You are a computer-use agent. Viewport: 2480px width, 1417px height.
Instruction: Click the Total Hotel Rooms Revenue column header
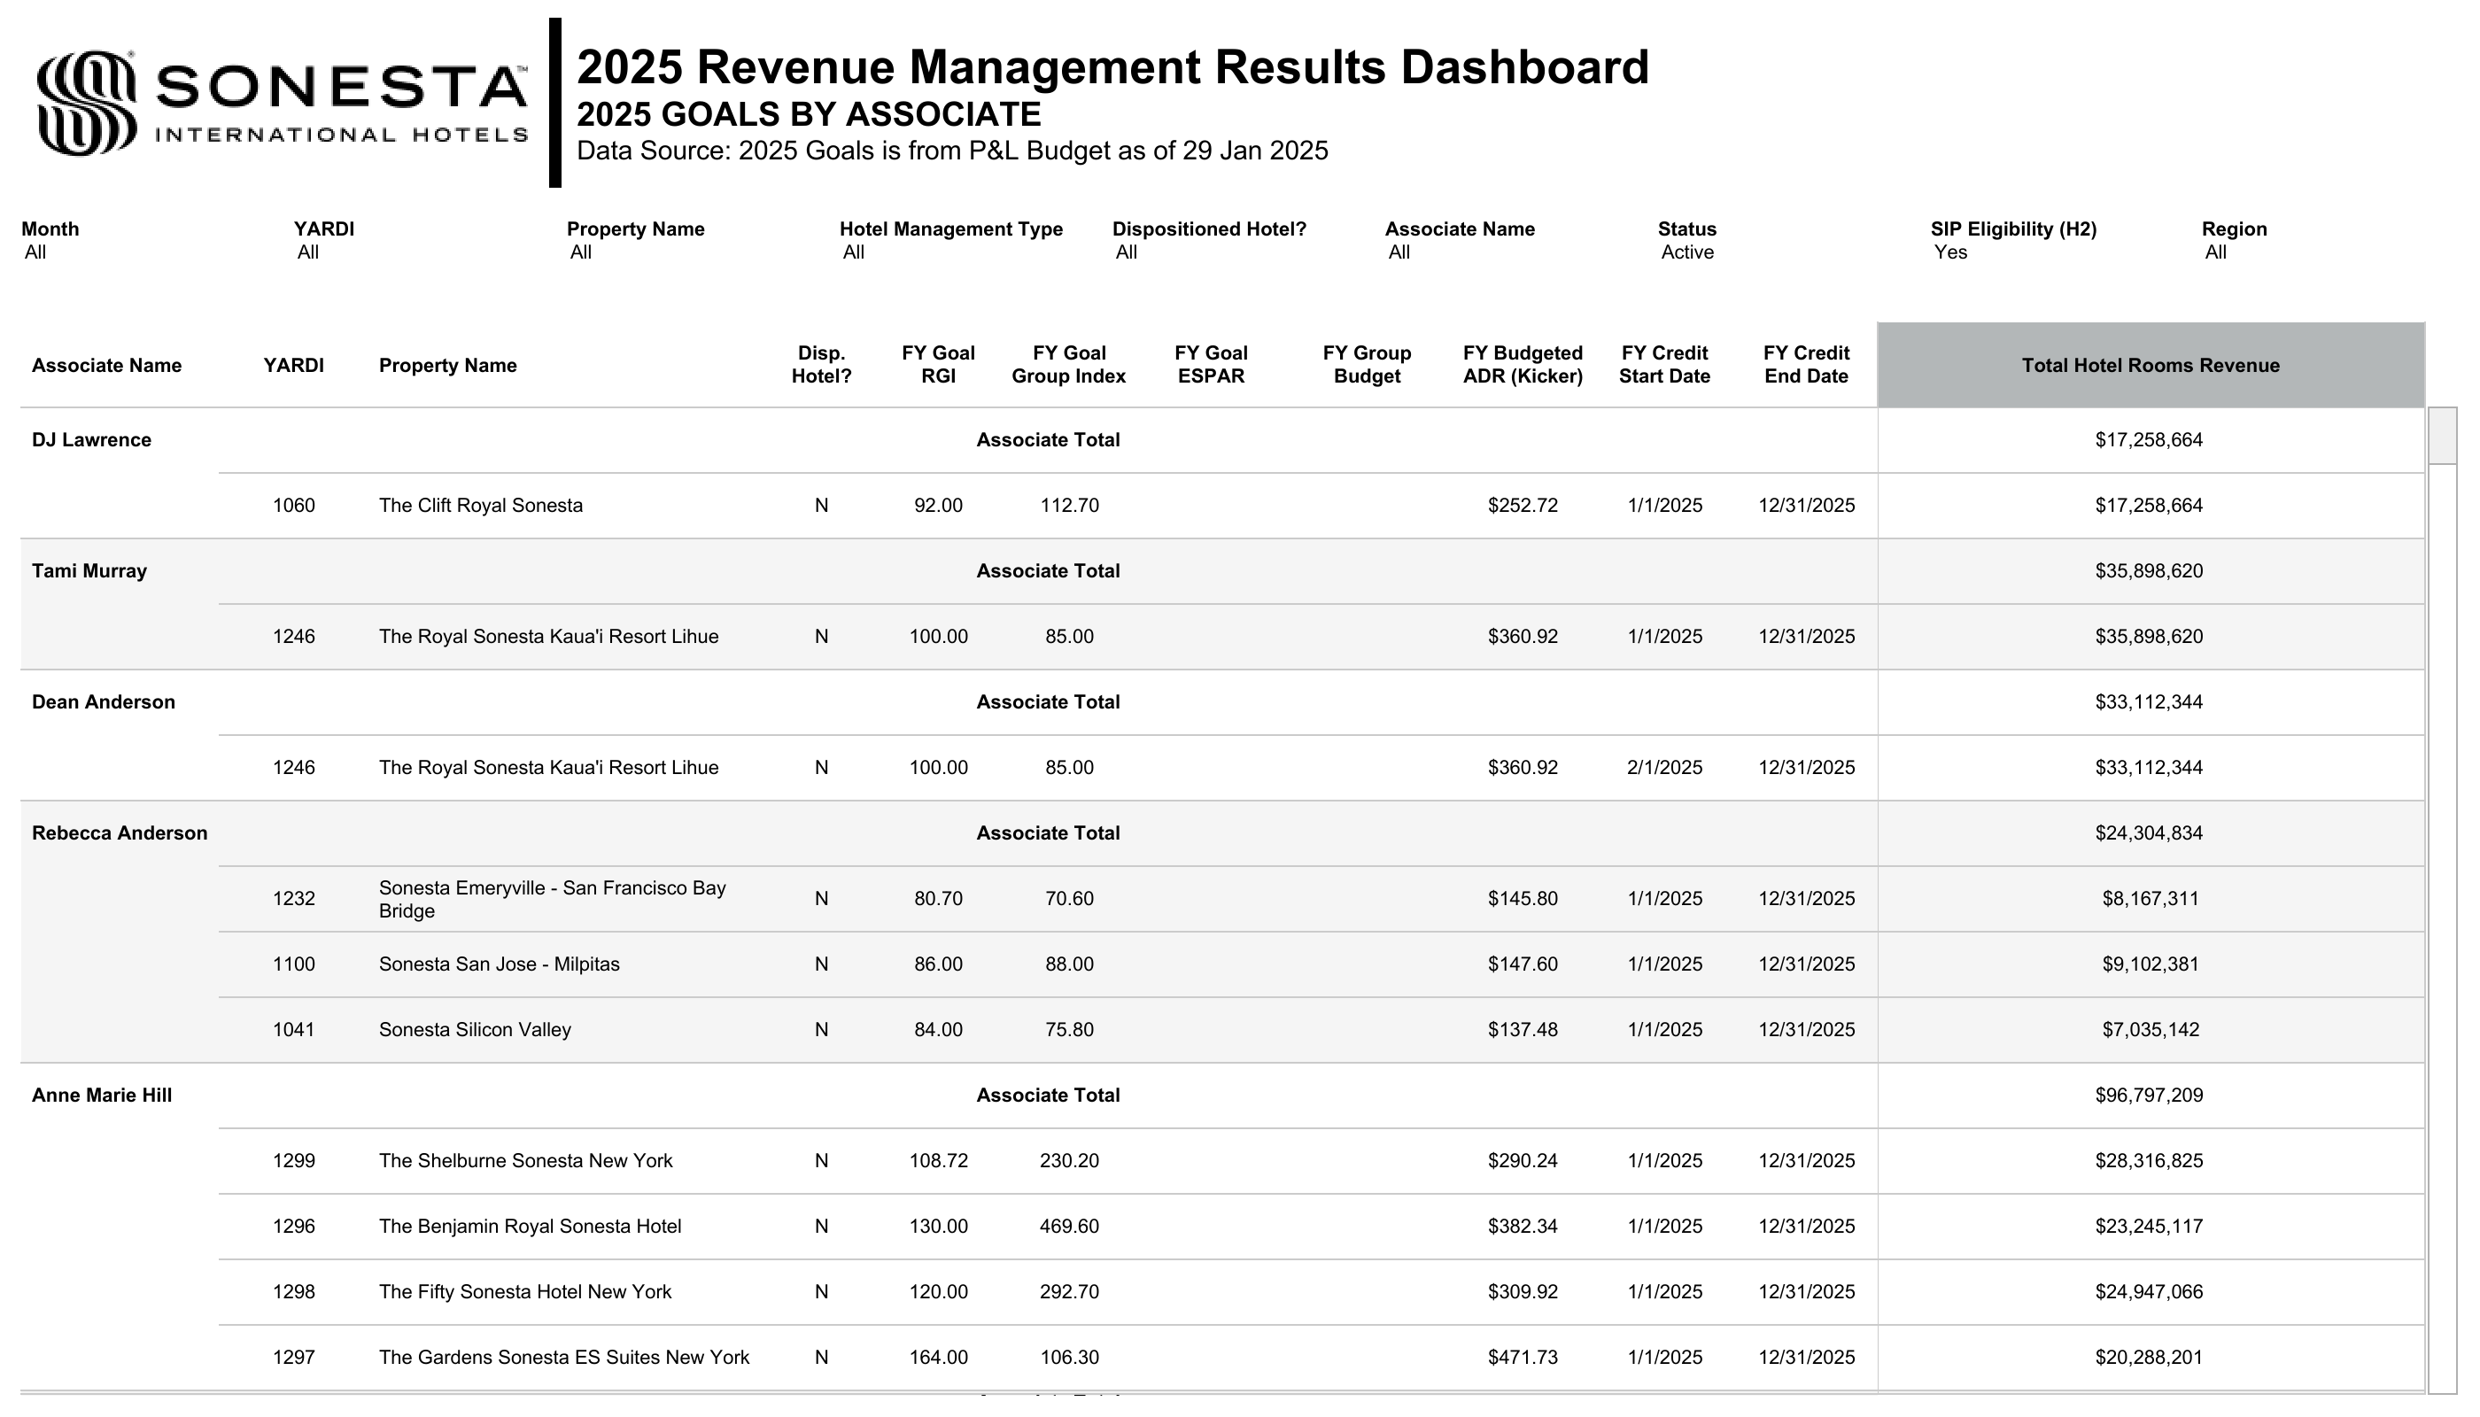pos(2150,365)
